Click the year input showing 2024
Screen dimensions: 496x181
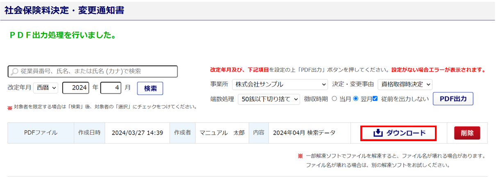coord(76,88)
